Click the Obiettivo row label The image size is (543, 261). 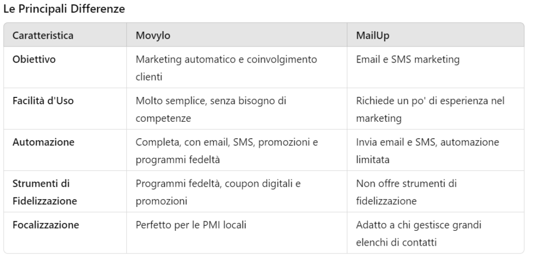[x=34, y=59]
